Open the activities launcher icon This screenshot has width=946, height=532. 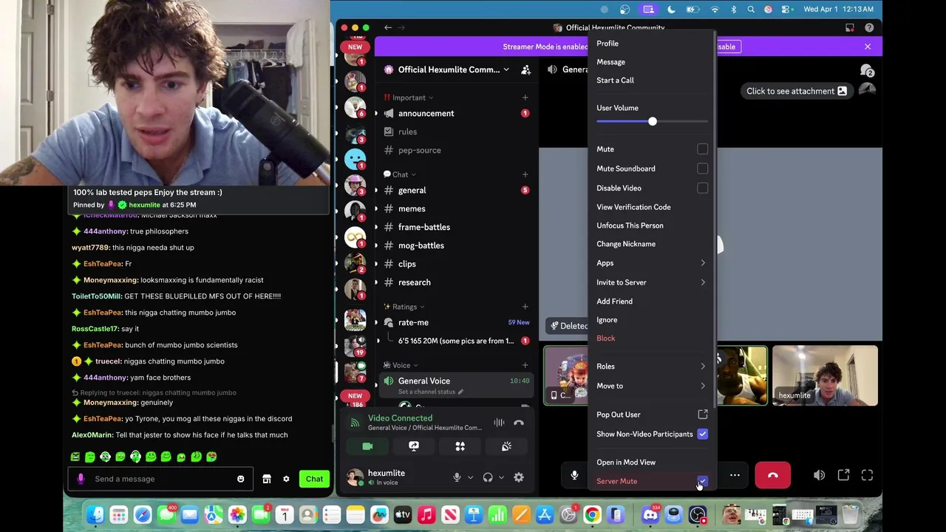[x=460, y=446]
